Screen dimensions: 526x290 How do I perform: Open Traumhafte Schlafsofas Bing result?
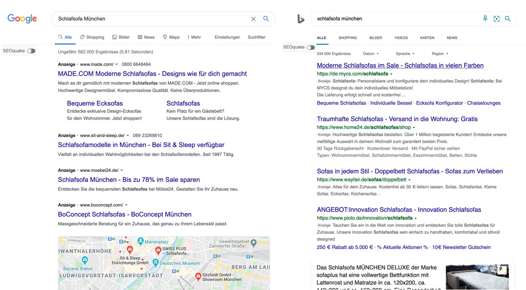397,119
